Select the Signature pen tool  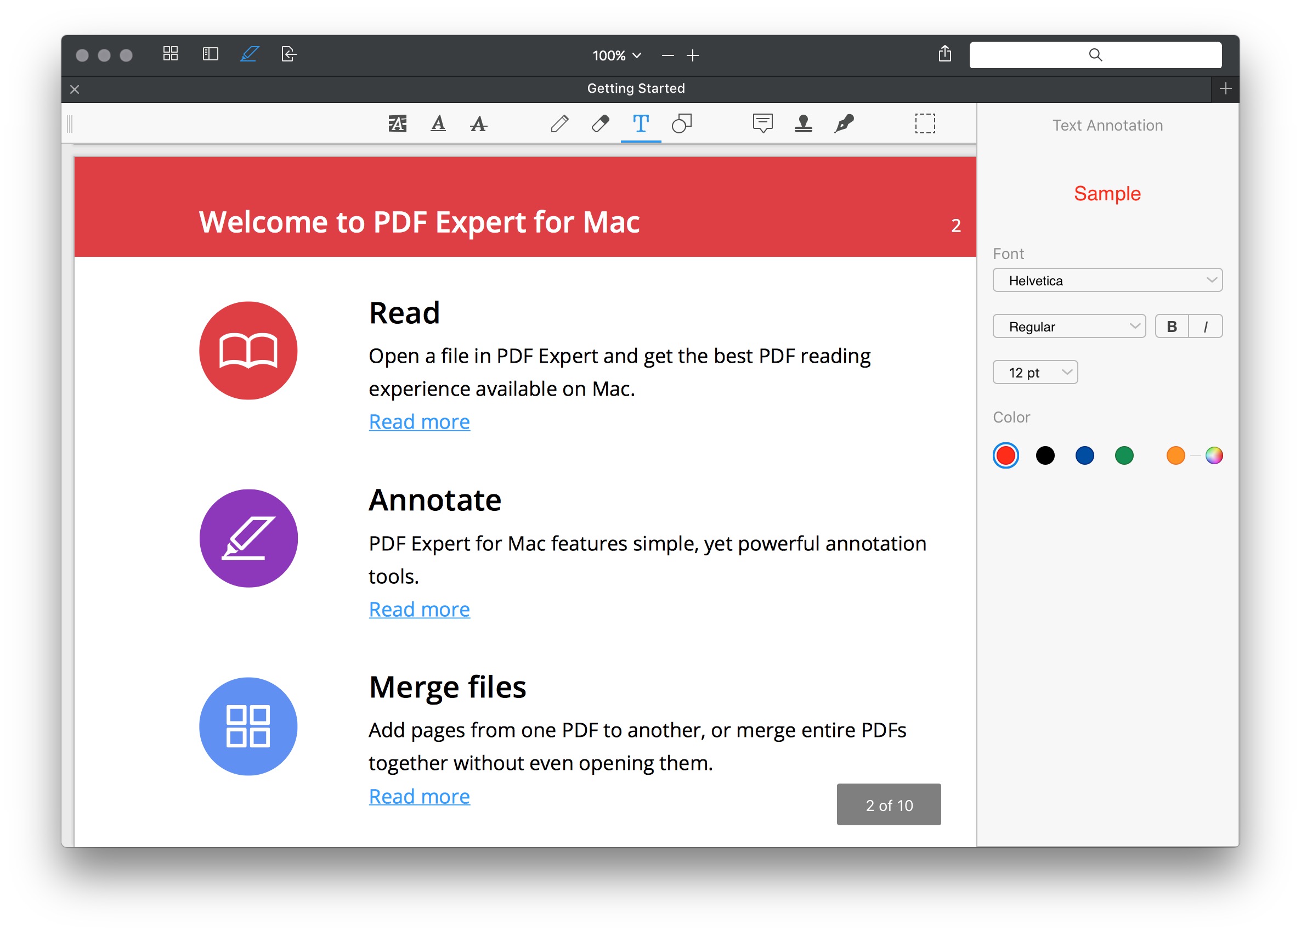pyautogui.click(x=844, y=123)
